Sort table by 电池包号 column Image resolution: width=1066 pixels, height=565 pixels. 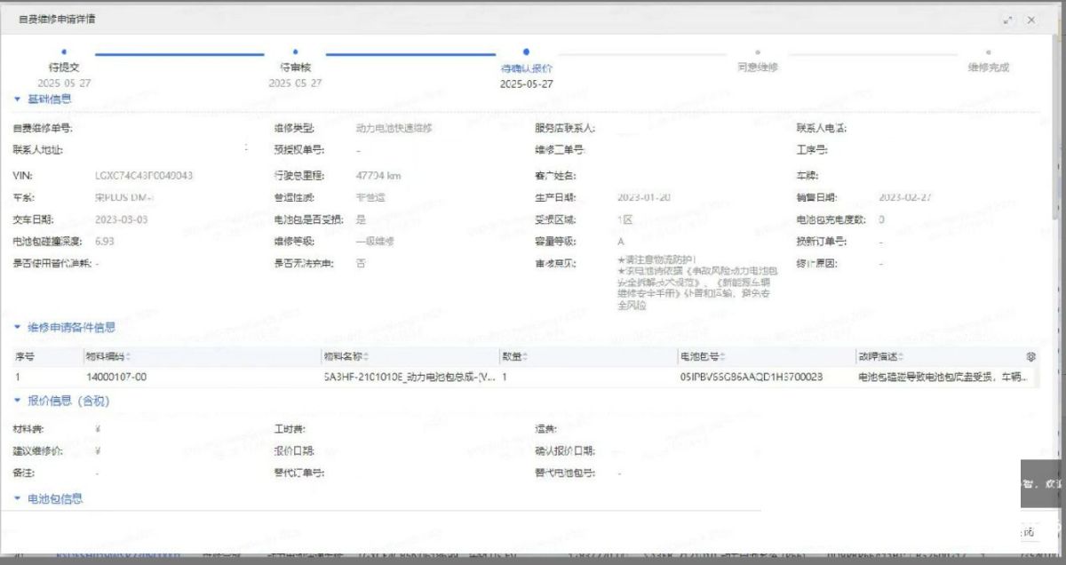click(x=722, y=357)
